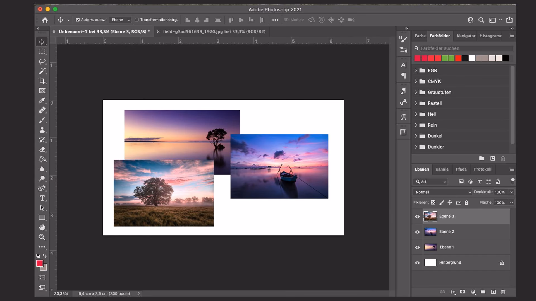This screenshot has height=301, width=536.
Task: Select the Crop tool
Action: click(x=42, y=81)
